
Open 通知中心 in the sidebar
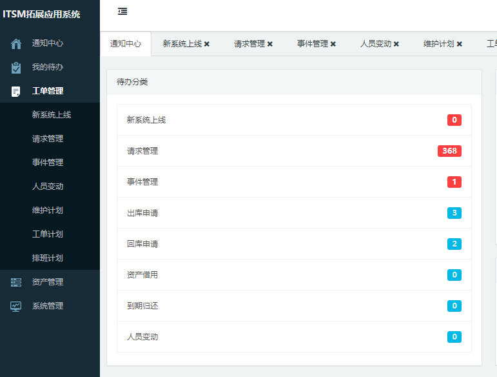point(50,43)
